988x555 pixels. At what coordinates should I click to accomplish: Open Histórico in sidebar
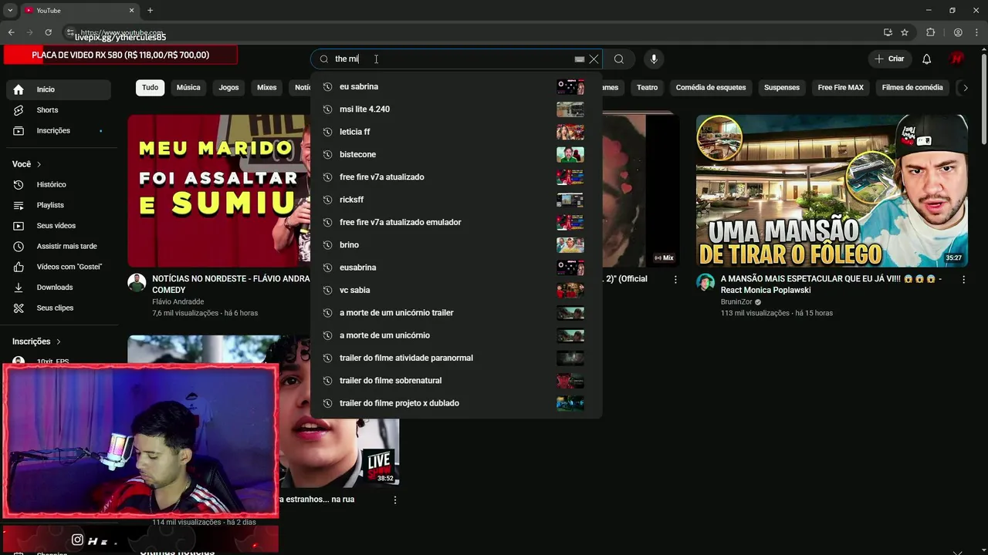(x=59, y=184)
